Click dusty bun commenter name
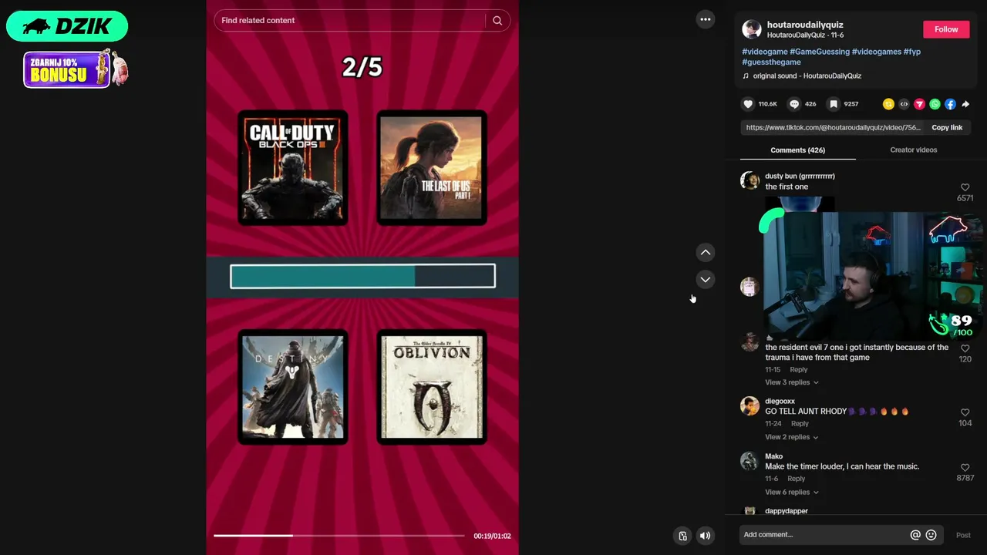 point(800,176)
